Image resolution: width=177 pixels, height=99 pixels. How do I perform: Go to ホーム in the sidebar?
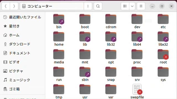(x=22, y=35)
